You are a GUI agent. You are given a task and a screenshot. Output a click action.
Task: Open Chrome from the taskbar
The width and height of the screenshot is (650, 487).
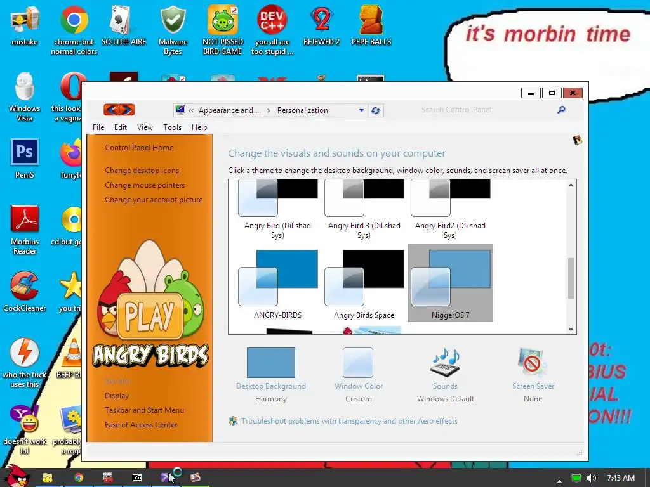coord(78,477)
